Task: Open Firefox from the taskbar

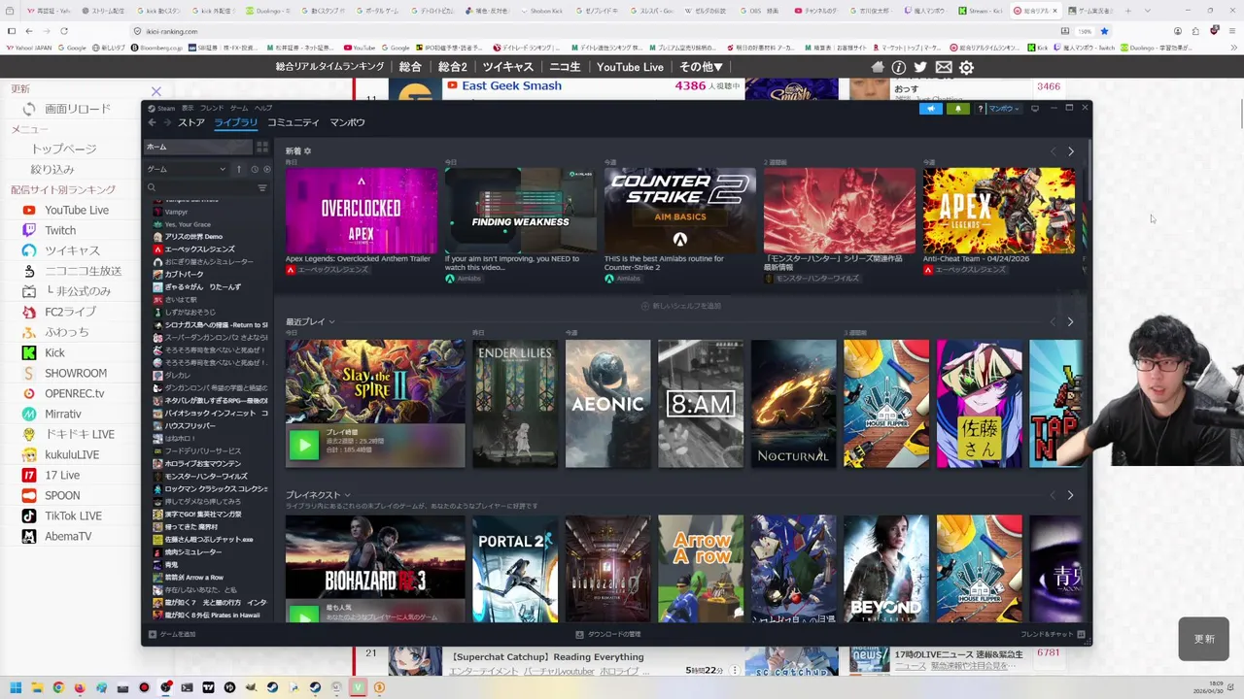Action: click(80, 687)
